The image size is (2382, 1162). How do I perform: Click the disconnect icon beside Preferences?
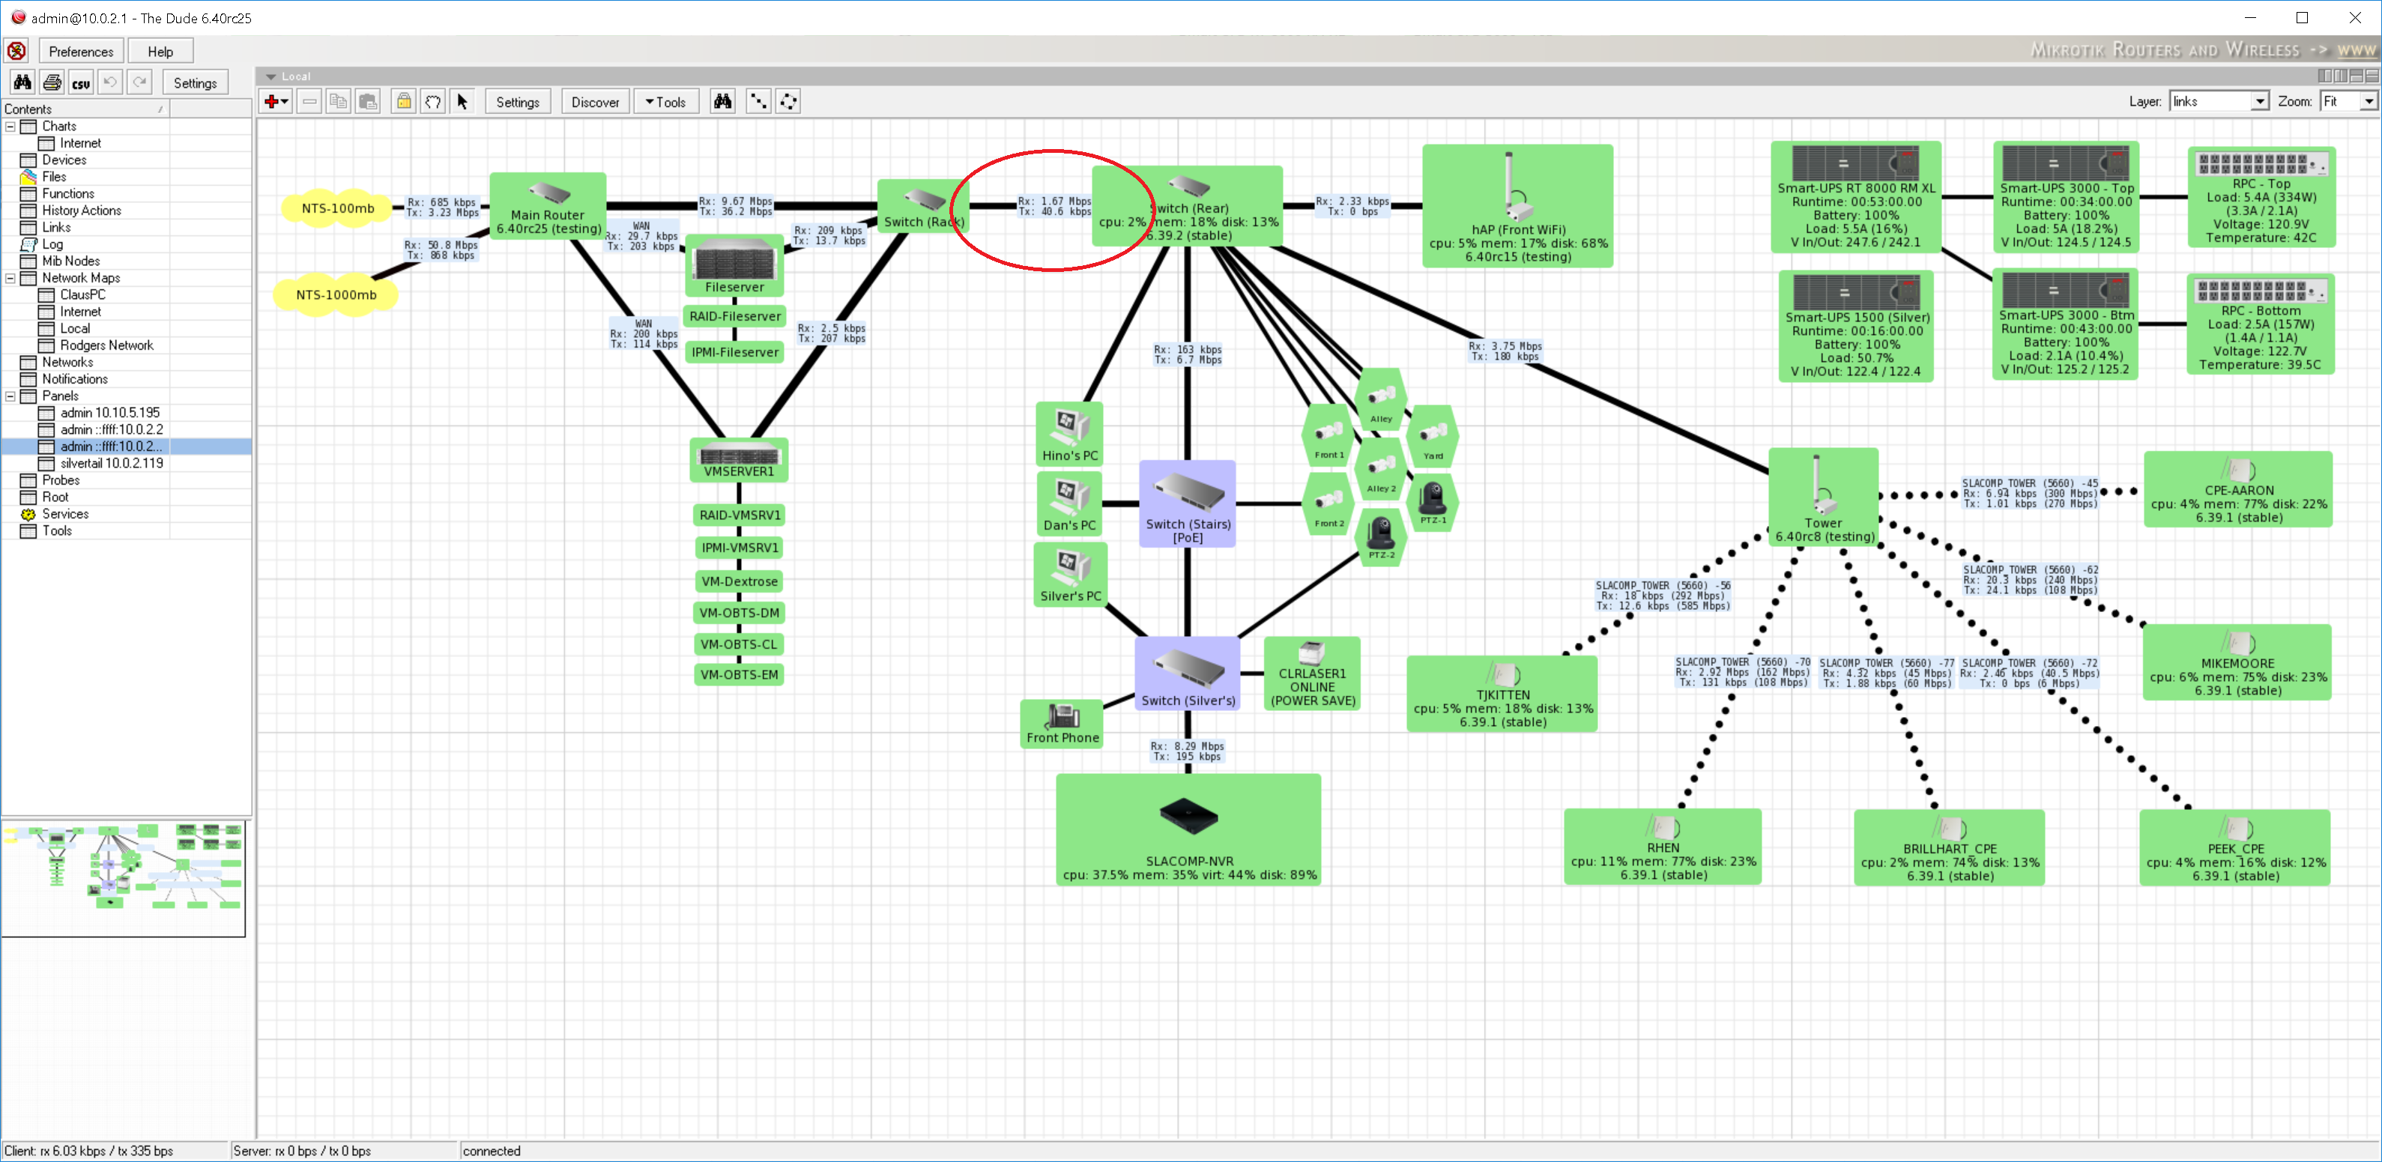16,51
